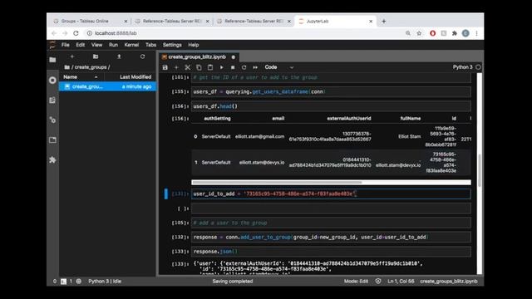Create a new launcher with plus icon
The image size is (532, 299).
(x=72, y=56)
